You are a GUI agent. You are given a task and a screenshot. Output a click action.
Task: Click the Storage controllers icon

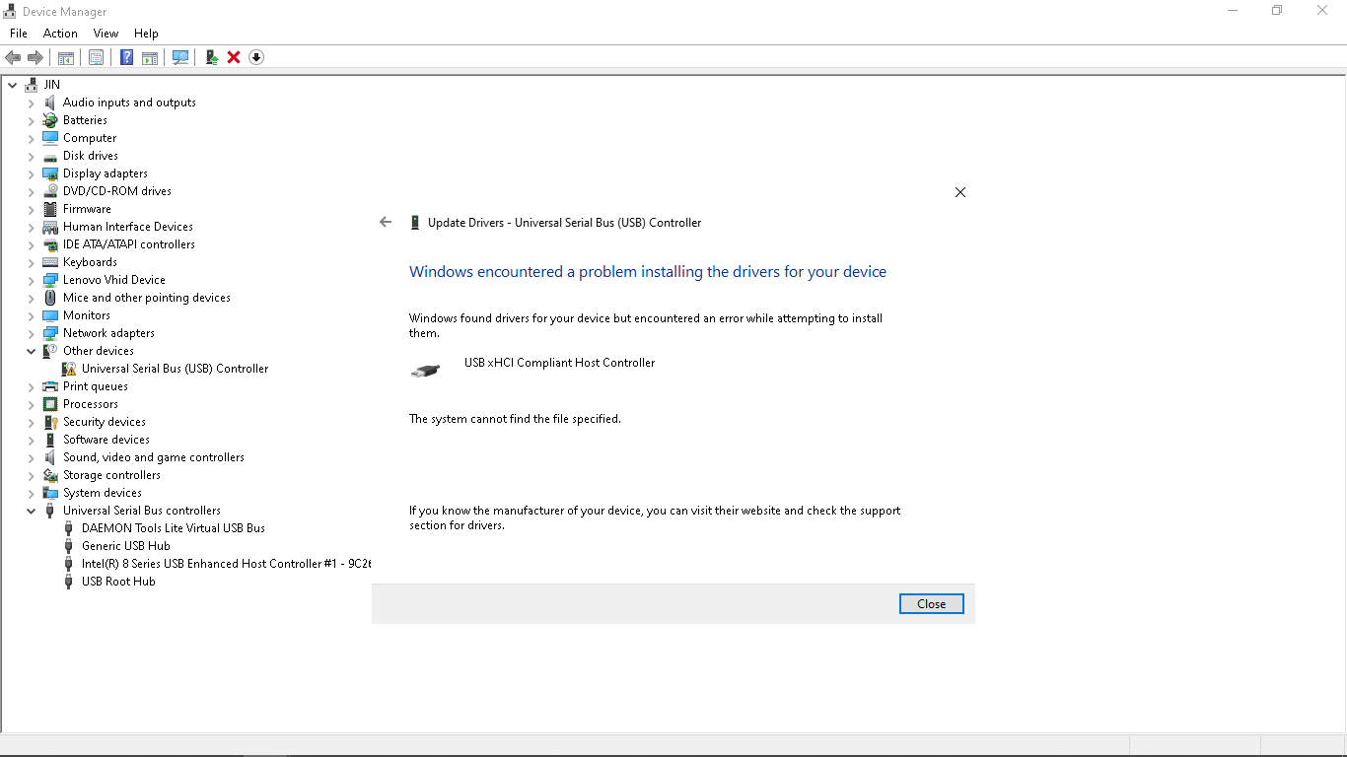pyautogui.click(x=50, y=475)
